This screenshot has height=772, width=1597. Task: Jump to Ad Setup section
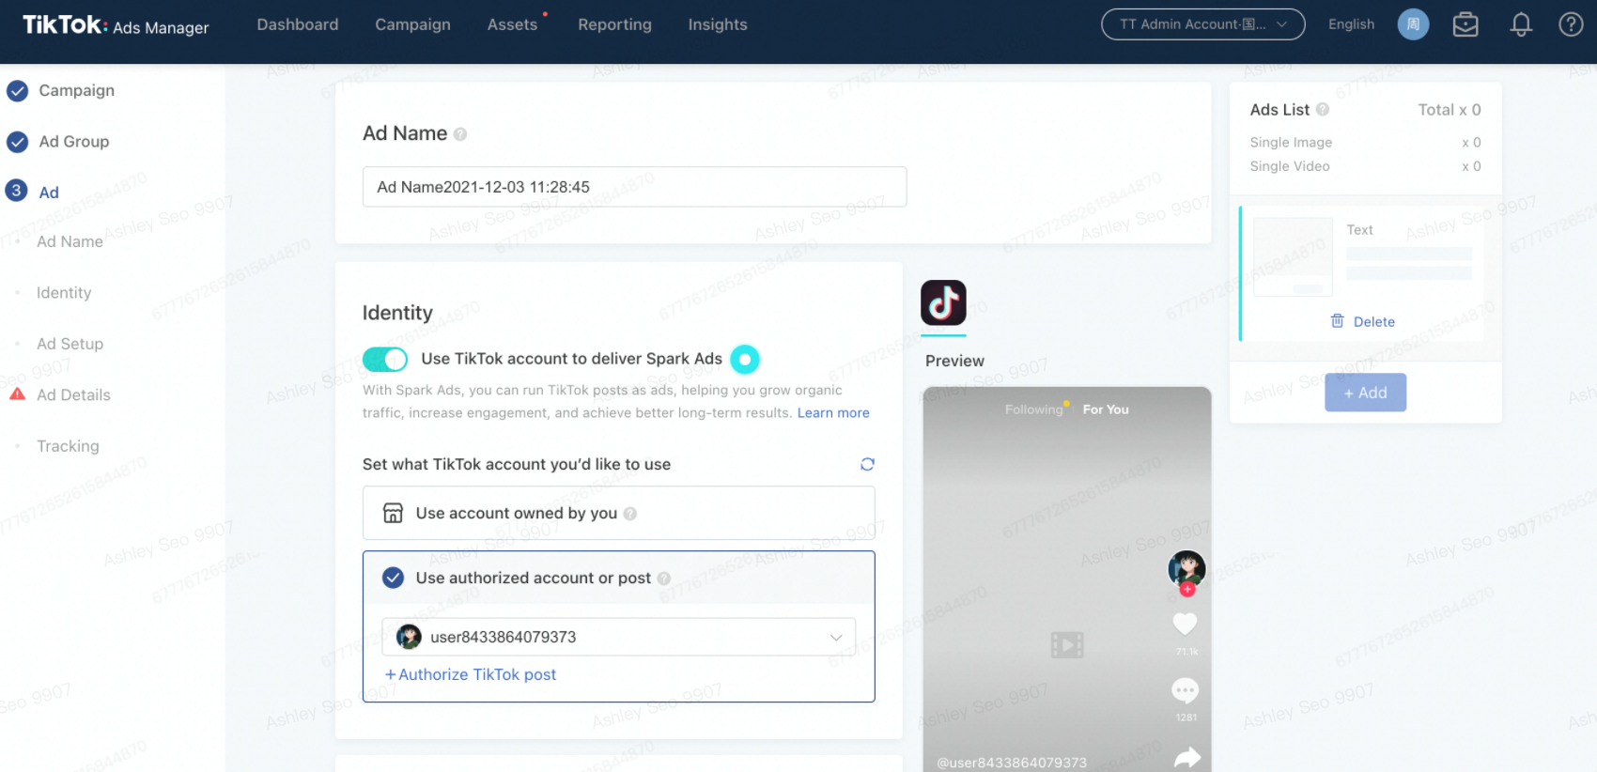[x=70, y=344]
